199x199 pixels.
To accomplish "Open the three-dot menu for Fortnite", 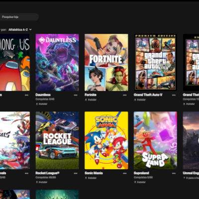I will click(x=125, y=95).
